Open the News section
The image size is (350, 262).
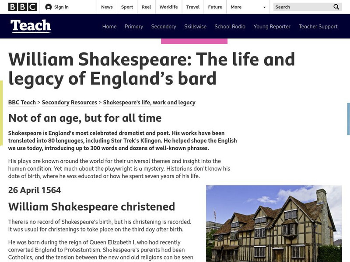107,7
